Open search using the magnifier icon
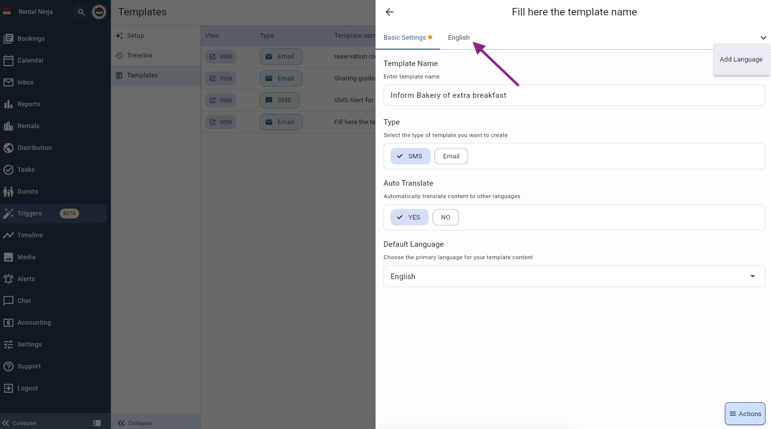The image size is (771, 429). coord(81,12)
